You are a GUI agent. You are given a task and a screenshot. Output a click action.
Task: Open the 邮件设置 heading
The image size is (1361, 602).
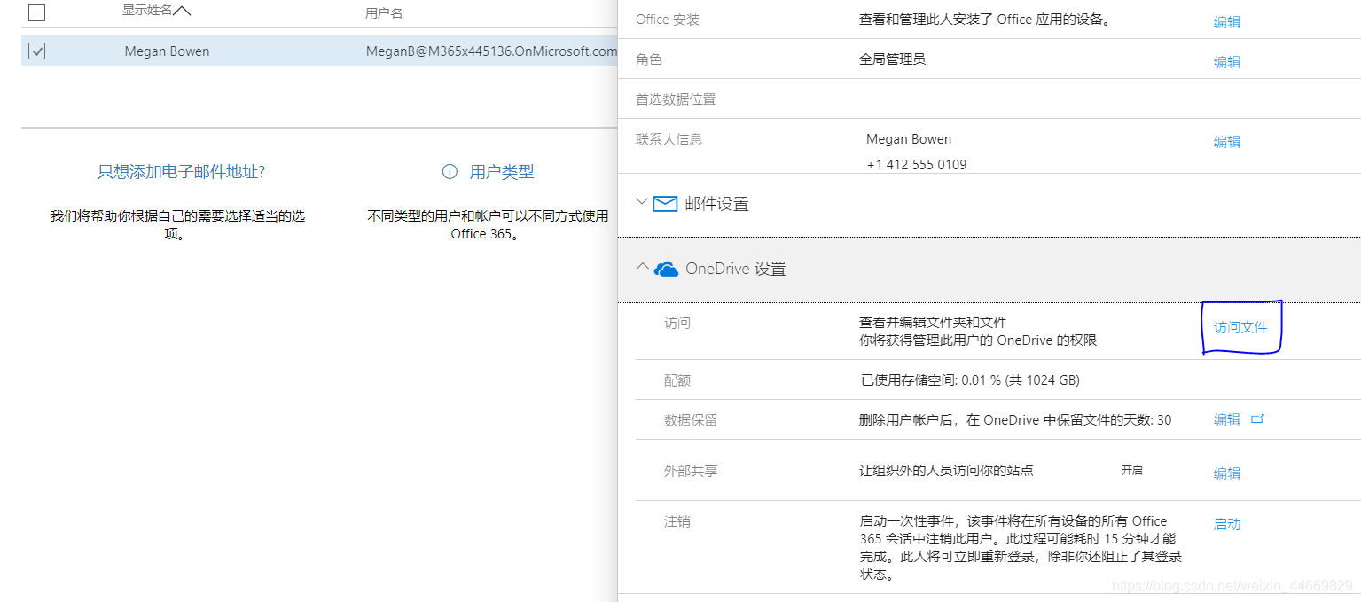point(716,204)
